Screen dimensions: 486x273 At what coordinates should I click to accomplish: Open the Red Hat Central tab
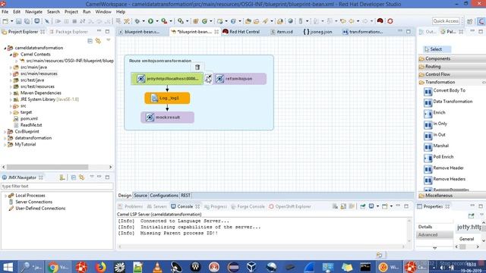(x=241, y=32)
